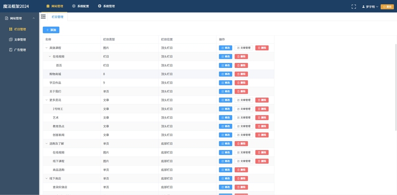Open the 罗宇明 user dropdown
Viewport: 397px width, 195px height.
(370, 7)
